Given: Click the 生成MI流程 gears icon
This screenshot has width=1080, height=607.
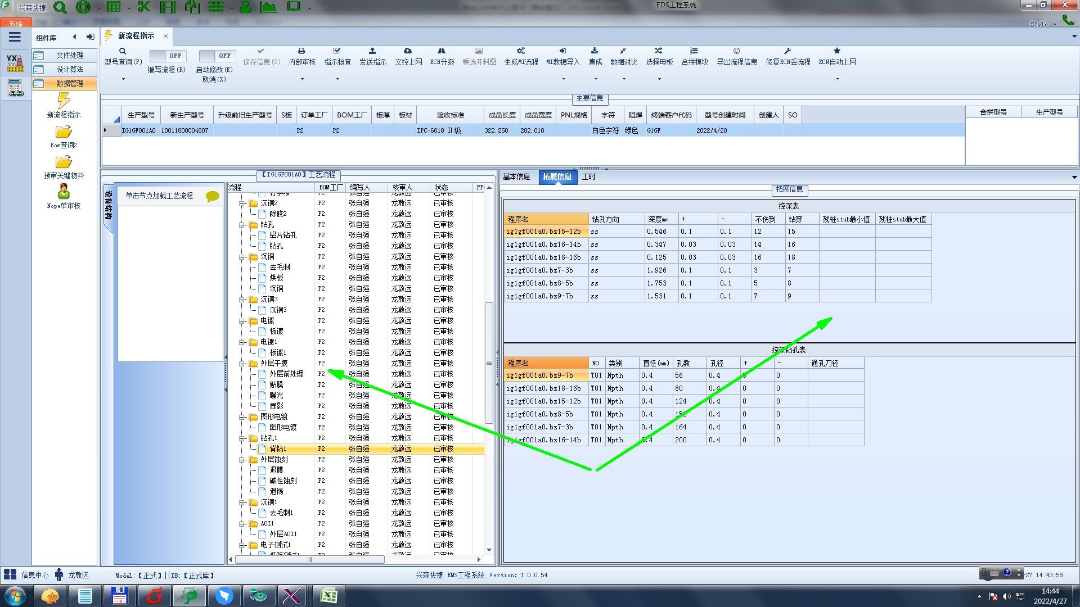Looking at the screenshot, I should click(x=521, y=51).
